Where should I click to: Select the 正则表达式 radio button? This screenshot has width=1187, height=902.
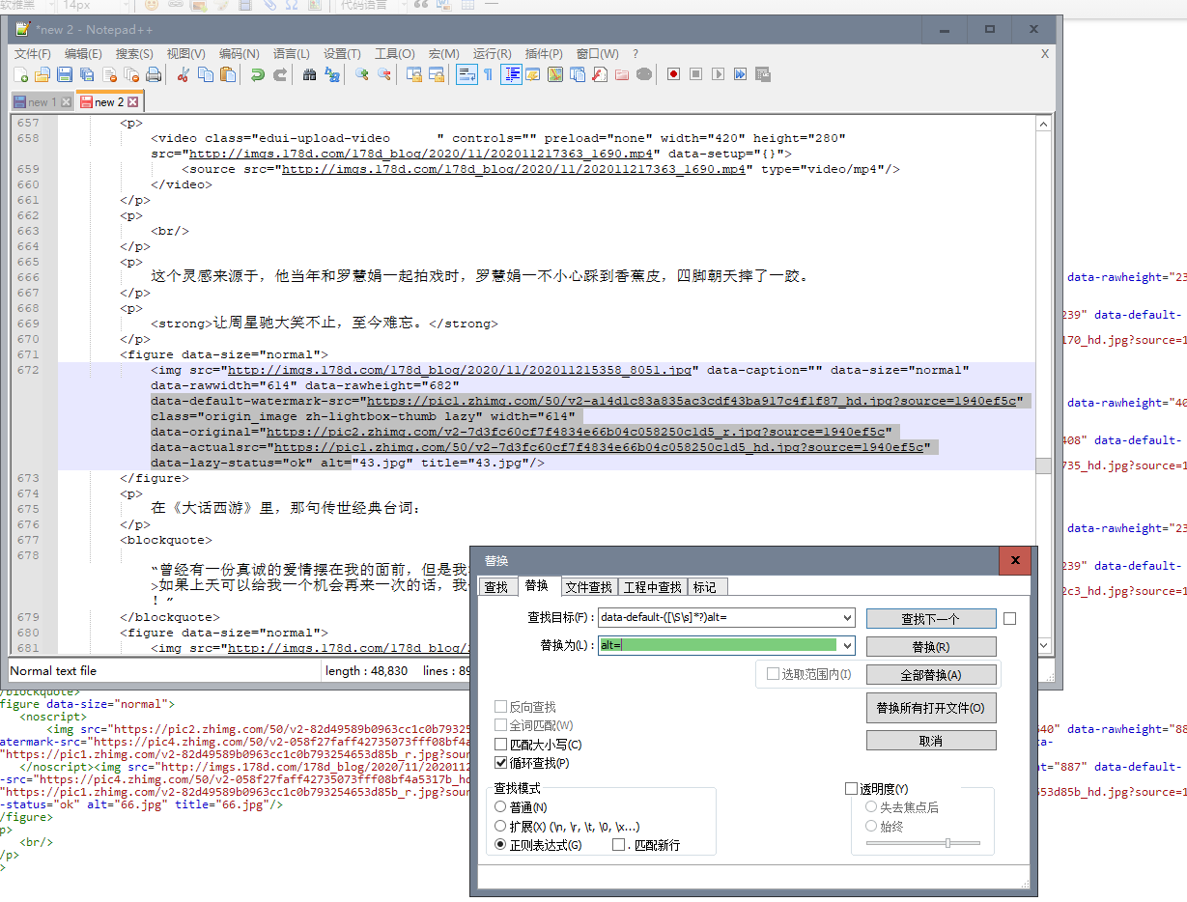[x=500, y=844]
